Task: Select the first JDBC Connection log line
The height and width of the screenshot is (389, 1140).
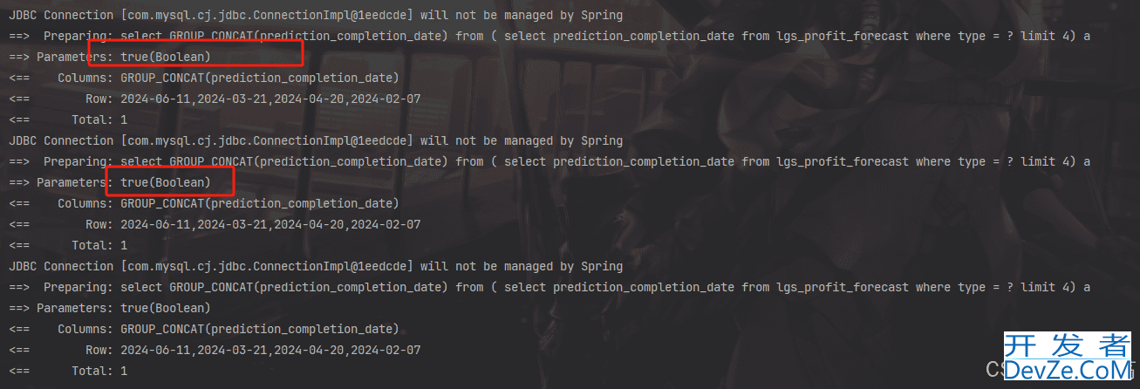Action: click(316, 15)
